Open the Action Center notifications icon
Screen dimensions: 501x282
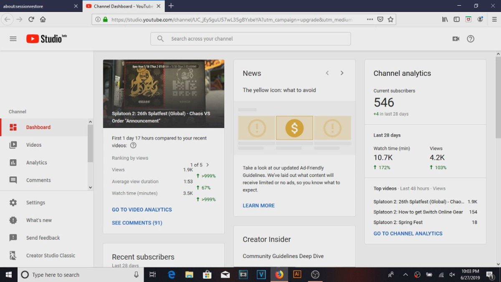point(489,274)
